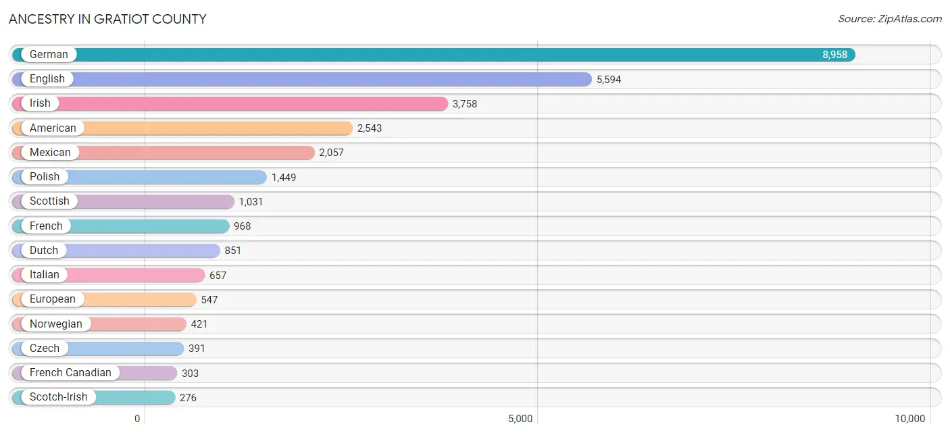Image resolution: width=950 pixels, height=435 pixels.
Task: Click the Polish ancestry label
Action: click(x=45, y=177)
